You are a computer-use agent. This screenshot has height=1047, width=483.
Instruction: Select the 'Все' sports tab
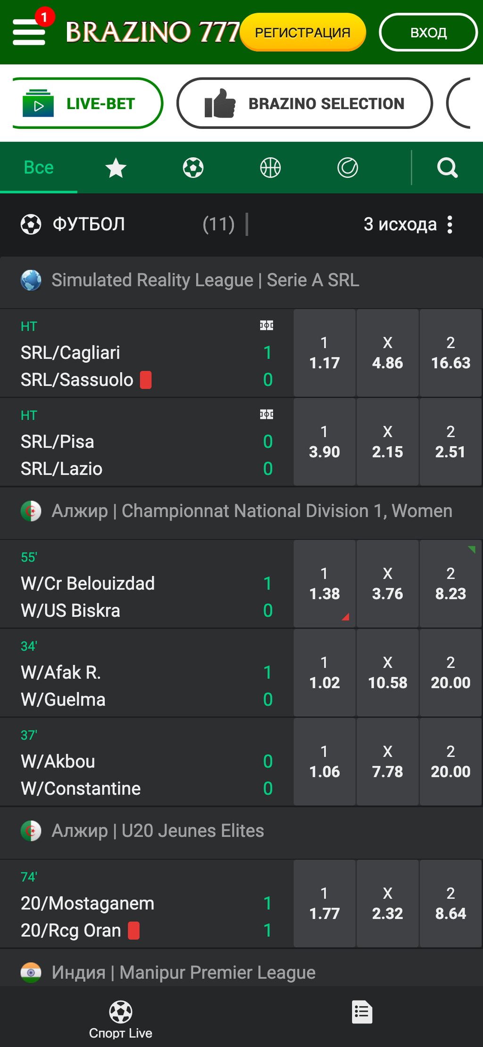[x=39, y=168]
